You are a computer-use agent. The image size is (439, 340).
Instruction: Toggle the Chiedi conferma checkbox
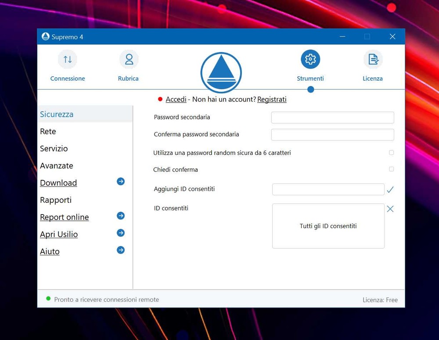pyautogui.click(x=392, y=169)
